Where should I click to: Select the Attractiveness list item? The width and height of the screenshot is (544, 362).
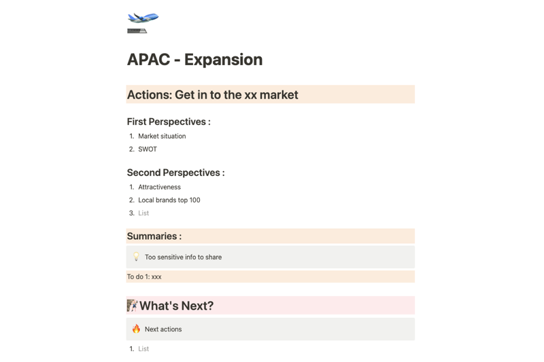[x=159, y=187]
